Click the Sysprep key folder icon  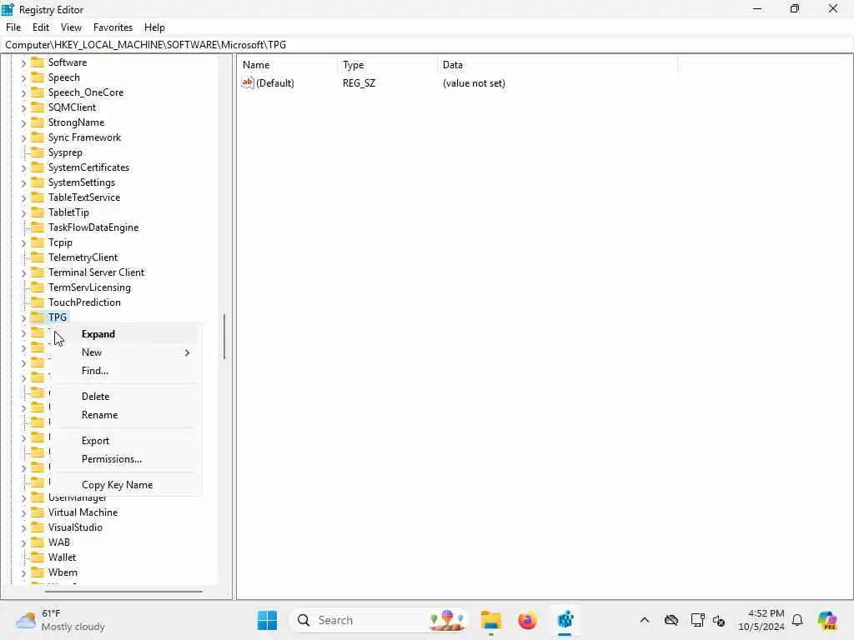(37, 152)
